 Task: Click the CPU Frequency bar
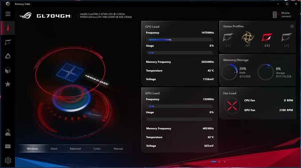pyautogui.click(x=180, y=40)
